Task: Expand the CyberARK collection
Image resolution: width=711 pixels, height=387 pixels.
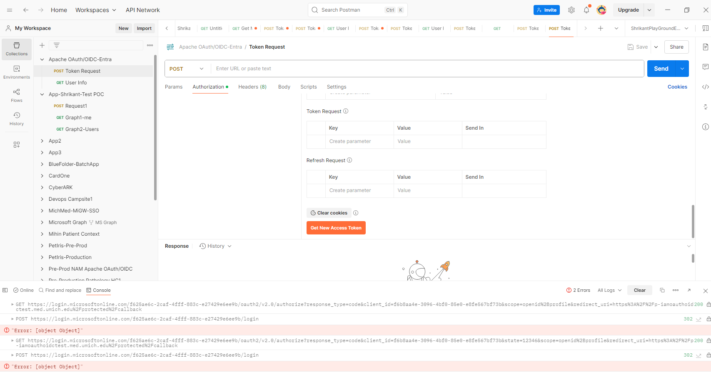Action: (42, 187)
